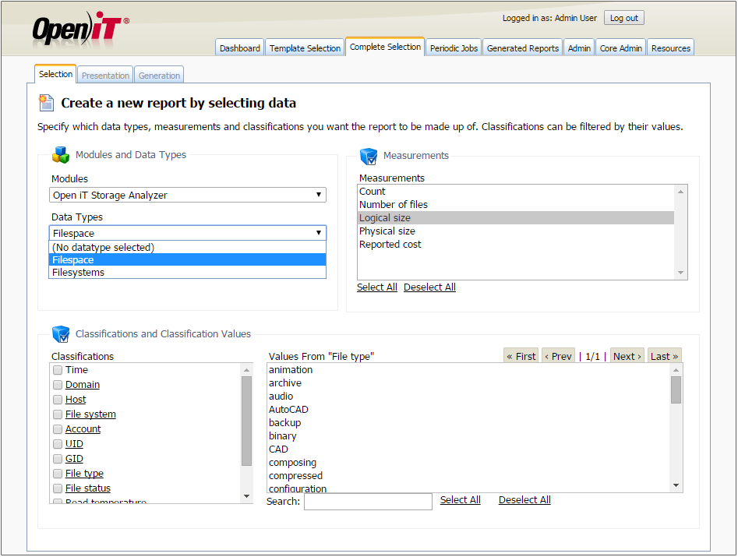Select the 'archive' file type value
738x557 pixels.
point(469,383)
